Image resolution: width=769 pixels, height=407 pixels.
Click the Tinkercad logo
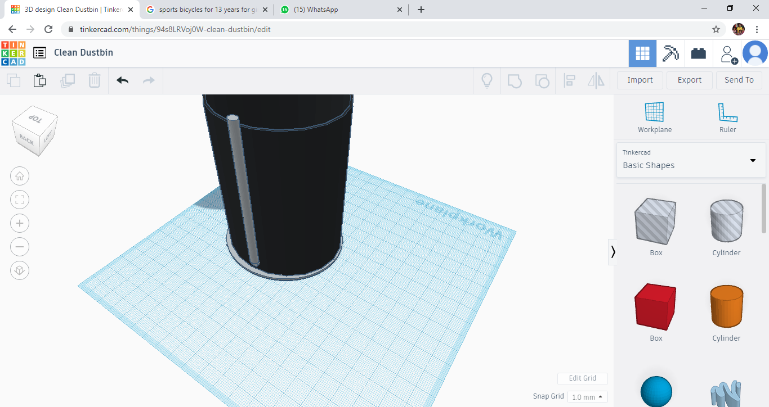tap(13, 53)
